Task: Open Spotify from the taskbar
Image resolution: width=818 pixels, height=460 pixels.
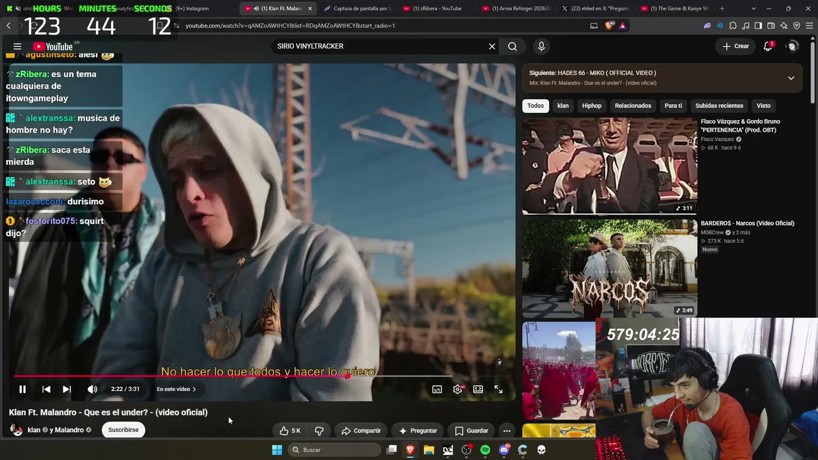Action: [485, 450]
